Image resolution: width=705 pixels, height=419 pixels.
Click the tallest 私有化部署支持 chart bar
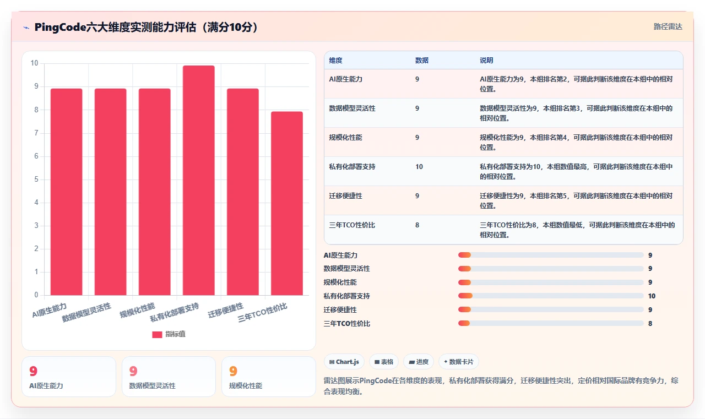pyautogui.click(x=198, y=180)
